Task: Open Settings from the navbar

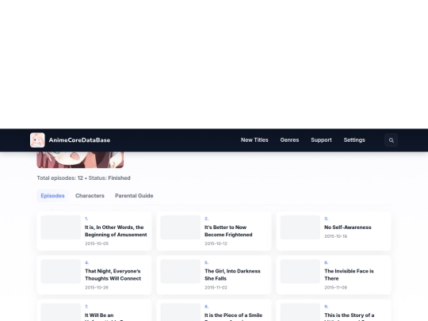Action: pyautogui.click(x=354, y=140)
